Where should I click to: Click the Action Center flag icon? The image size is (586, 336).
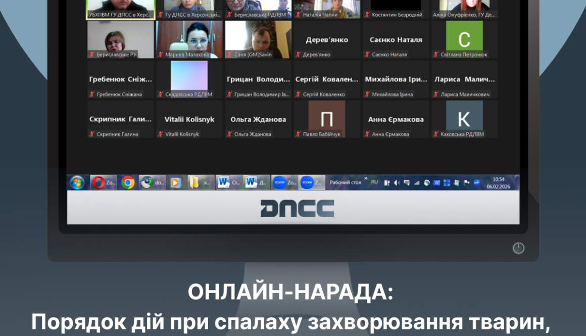(x=466, y=183)
